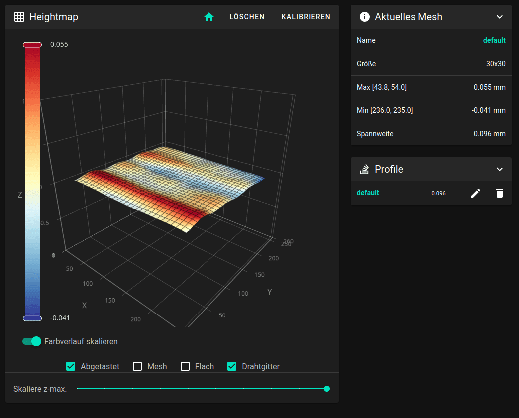
Task: Click the Min value '-0.041 mm'
Action: click(x=488, y=110)
